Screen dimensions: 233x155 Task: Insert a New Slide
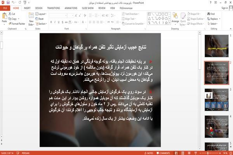(31, 19)
